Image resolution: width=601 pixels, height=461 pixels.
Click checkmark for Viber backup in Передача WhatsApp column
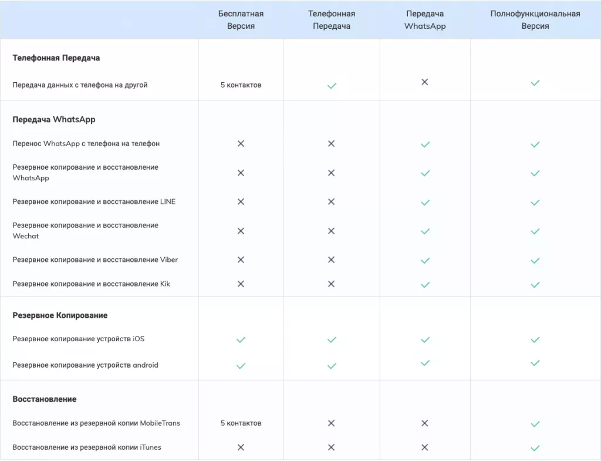pos(425,260)
